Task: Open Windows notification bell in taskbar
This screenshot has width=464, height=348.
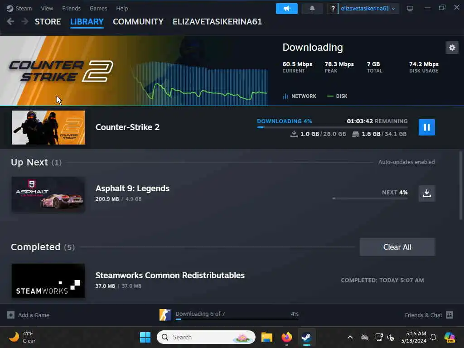Action: 433,337
